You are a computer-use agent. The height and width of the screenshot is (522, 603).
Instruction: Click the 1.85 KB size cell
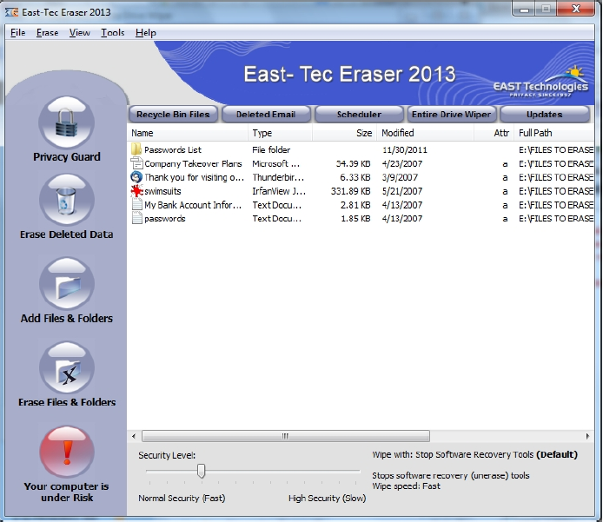pos(355,218)
